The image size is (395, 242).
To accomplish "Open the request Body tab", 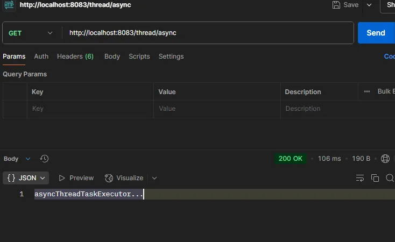I will tap(112, 56).
